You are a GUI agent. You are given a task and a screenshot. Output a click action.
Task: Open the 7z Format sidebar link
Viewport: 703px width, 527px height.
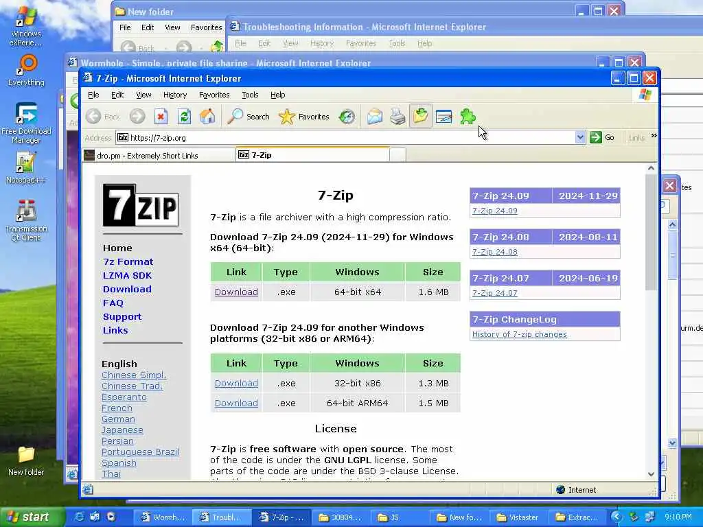pos(128,261)
